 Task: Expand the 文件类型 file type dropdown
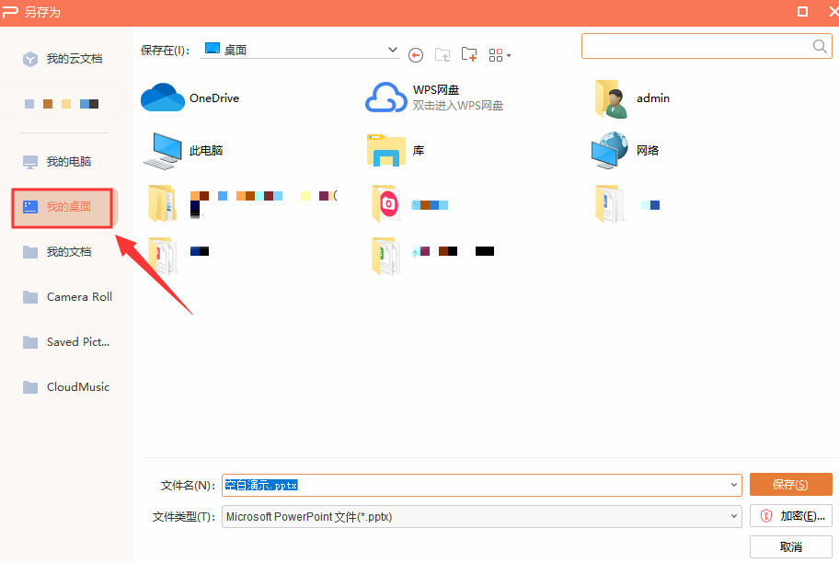(733, 517)
